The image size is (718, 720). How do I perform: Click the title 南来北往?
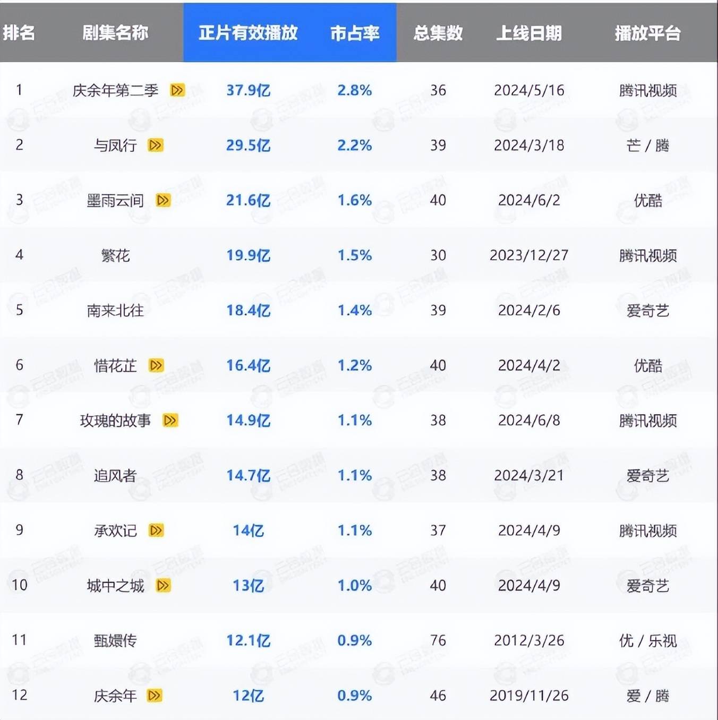pyautogui.click(x=115, y=310)
